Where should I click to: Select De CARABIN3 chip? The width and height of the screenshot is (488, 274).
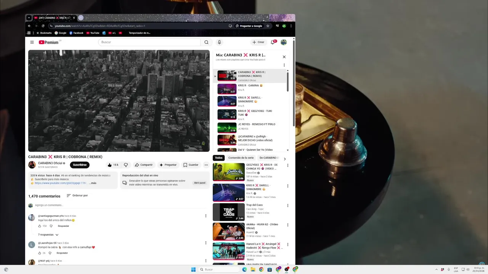coord(269,158)
